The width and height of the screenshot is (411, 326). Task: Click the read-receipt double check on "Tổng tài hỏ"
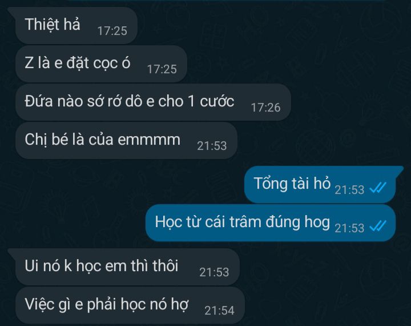pos(378,188)
